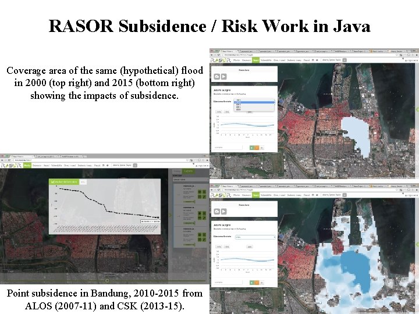
Task: Focus text input beside green button, 2015 flood screenshot
Action: pyautogui.click(x=228, y=282)
